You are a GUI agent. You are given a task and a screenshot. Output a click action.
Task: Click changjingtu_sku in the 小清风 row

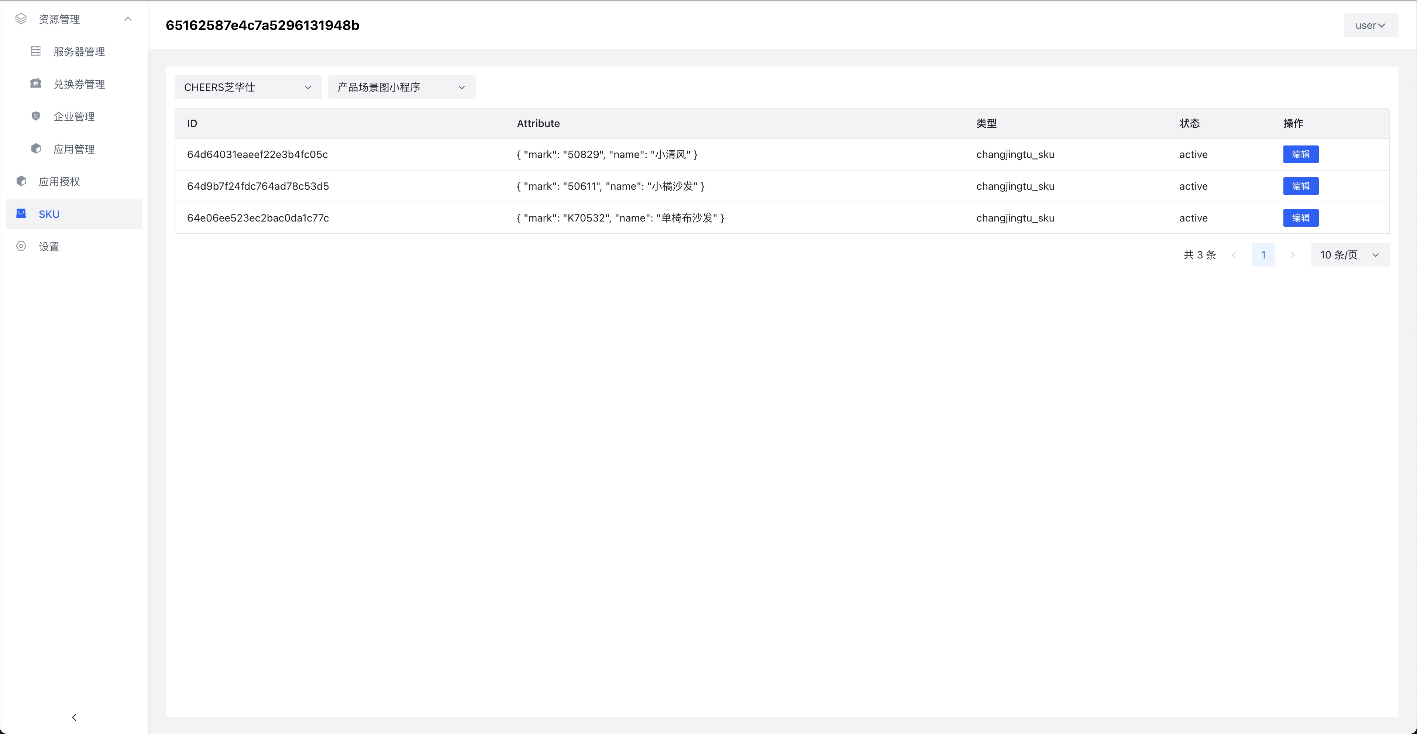click(1015, 155)
